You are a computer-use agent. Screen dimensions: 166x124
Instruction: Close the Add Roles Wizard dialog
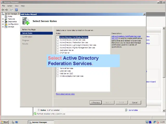click(x=144, y=14)
